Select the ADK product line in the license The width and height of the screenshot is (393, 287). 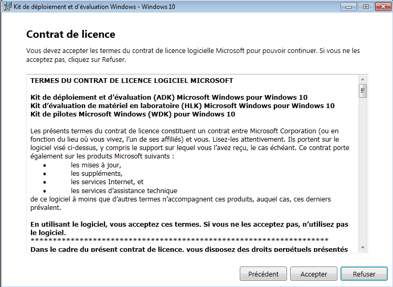169,97
